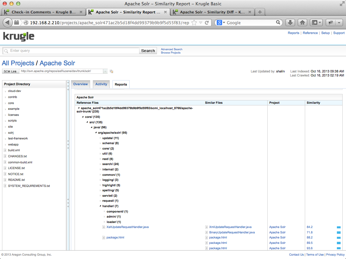The height and width of the screenshot is (259, 346).
Task: Bookmark this page with the star icon
Action: click(x=194, y=23)
